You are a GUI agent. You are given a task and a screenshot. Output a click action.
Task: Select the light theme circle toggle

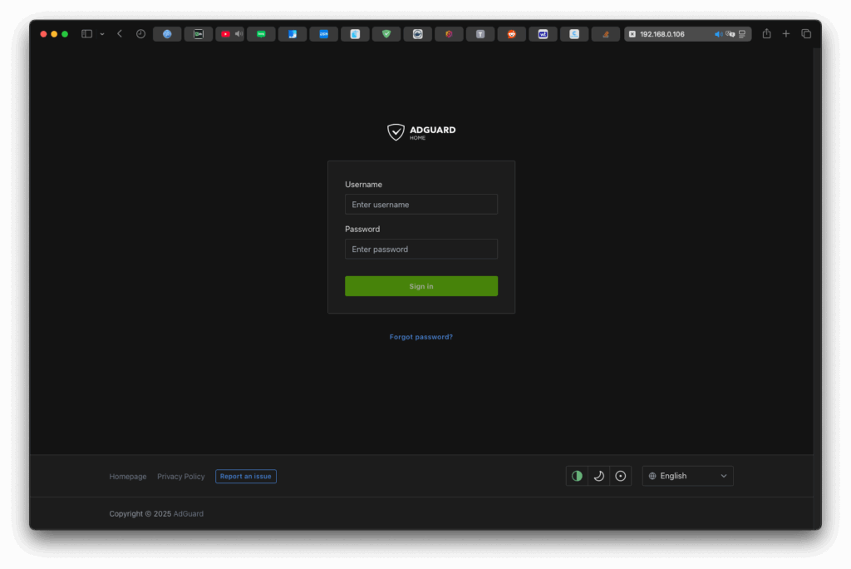[620, 476]
